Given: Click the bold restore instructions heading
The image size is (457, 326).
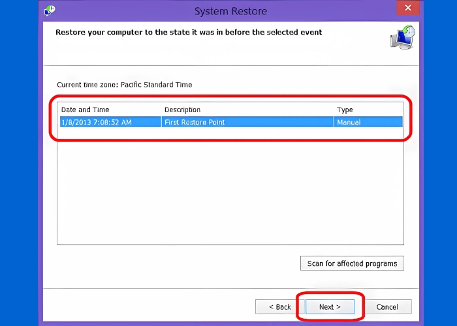Looking at the screenshot, I should pyautogui.click(x=189, y=32).
